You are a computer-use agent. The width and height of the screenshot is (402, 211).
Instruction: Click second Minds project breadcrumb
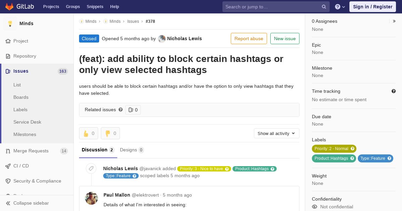coord(115,21)
